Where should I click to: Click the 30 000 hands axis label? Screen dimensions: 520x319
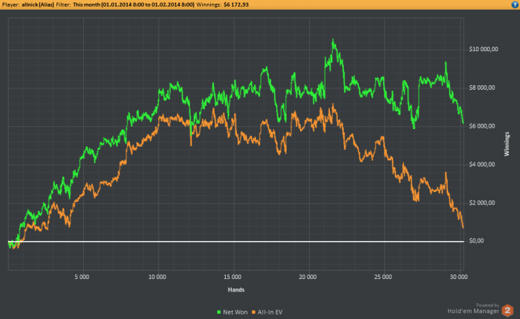pyautogui.click(x=458, y=277)
